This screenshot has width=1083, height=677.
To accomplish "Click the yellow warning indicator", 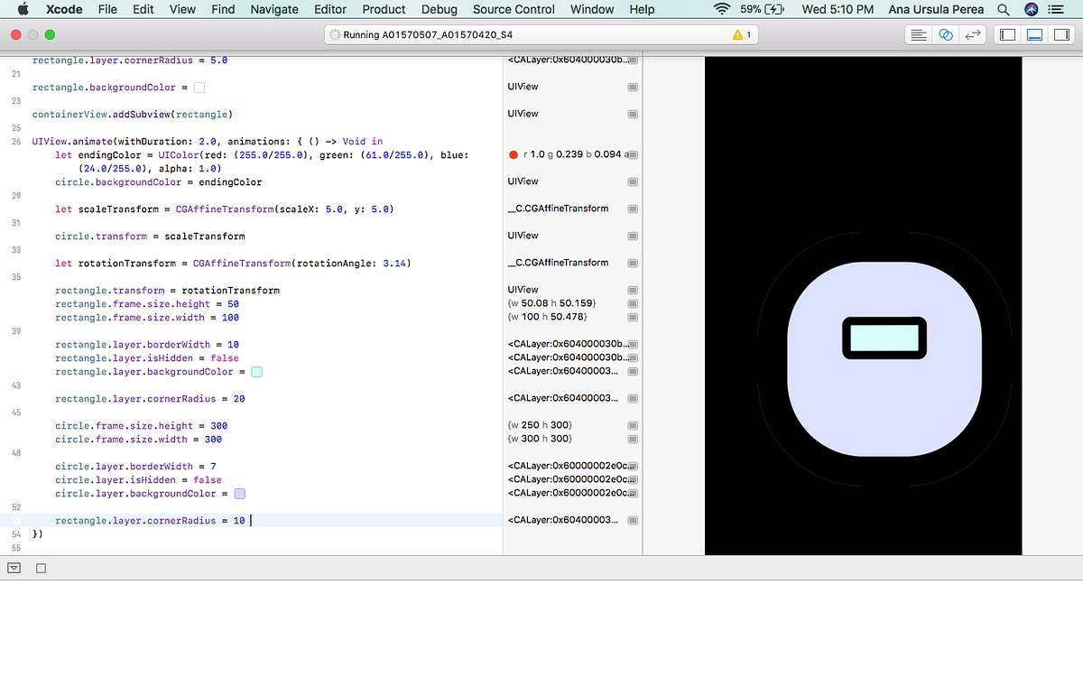I will (743, 34).
